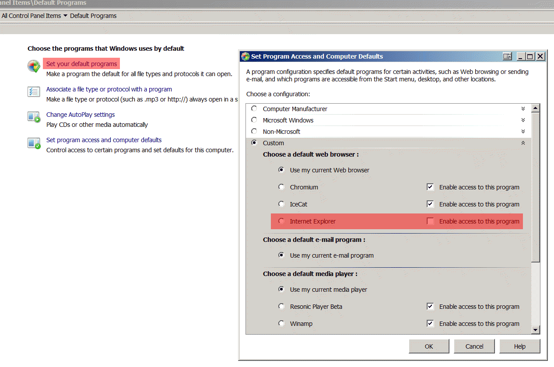Toggle Enable access checkbox for Chromium

pyautogui.click(x=430, y=187)
